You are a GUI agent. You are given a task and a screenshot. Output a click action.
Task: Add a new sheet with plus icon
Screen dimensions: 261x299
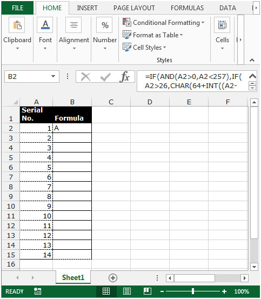113,278
